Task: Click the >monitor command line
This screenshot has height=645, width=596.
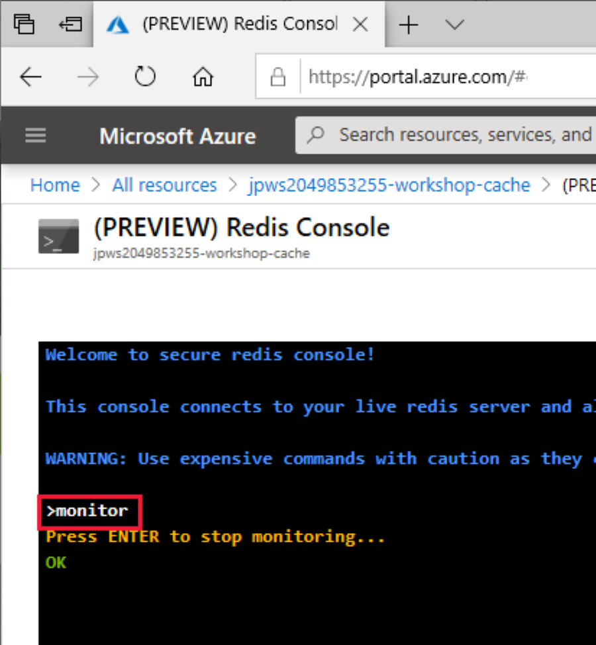Action: click(x=87, y=511)
